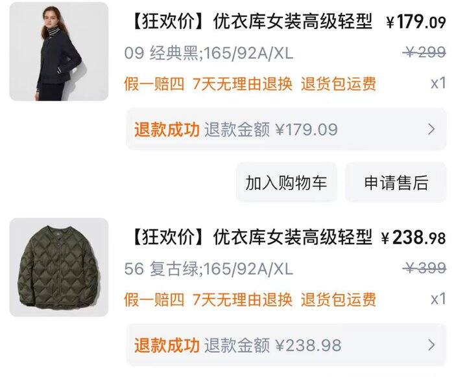The height and width of the screenshot is (377, 467).
Task: Open the 退款成功 ¥179.09 refund row
Action: pyautogui.click(x=287, y=129)
